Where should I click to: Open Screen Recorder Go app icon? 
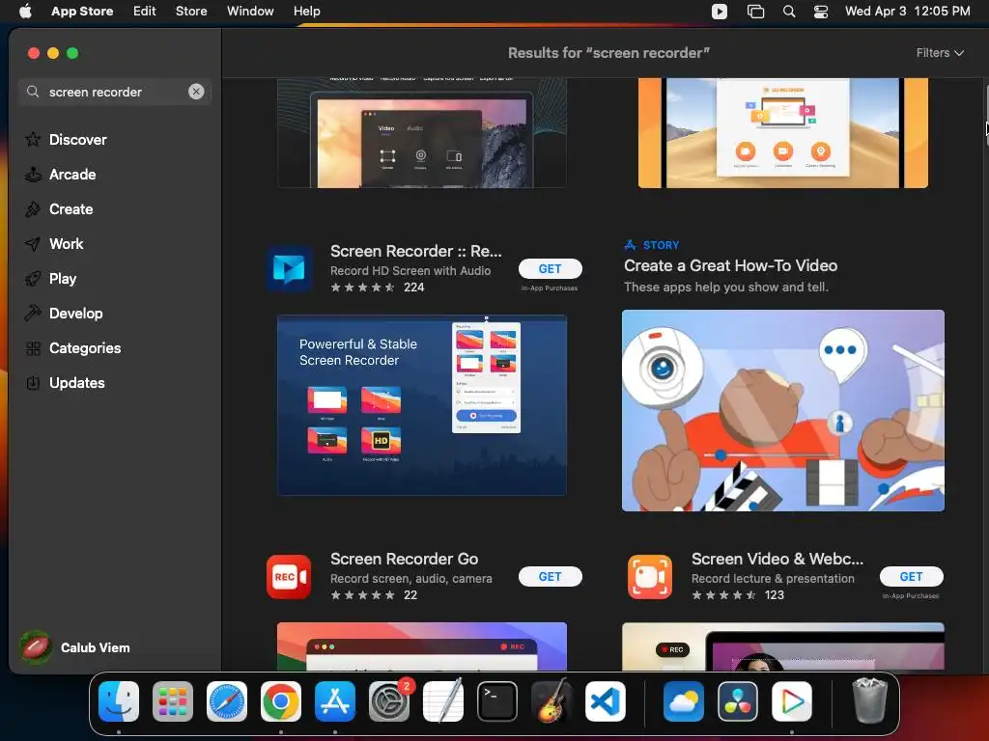pyautogui.click(x=289, y=577)
